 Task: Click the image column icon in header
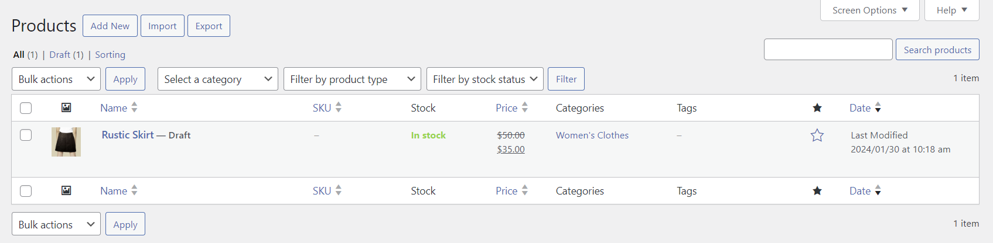66,107
